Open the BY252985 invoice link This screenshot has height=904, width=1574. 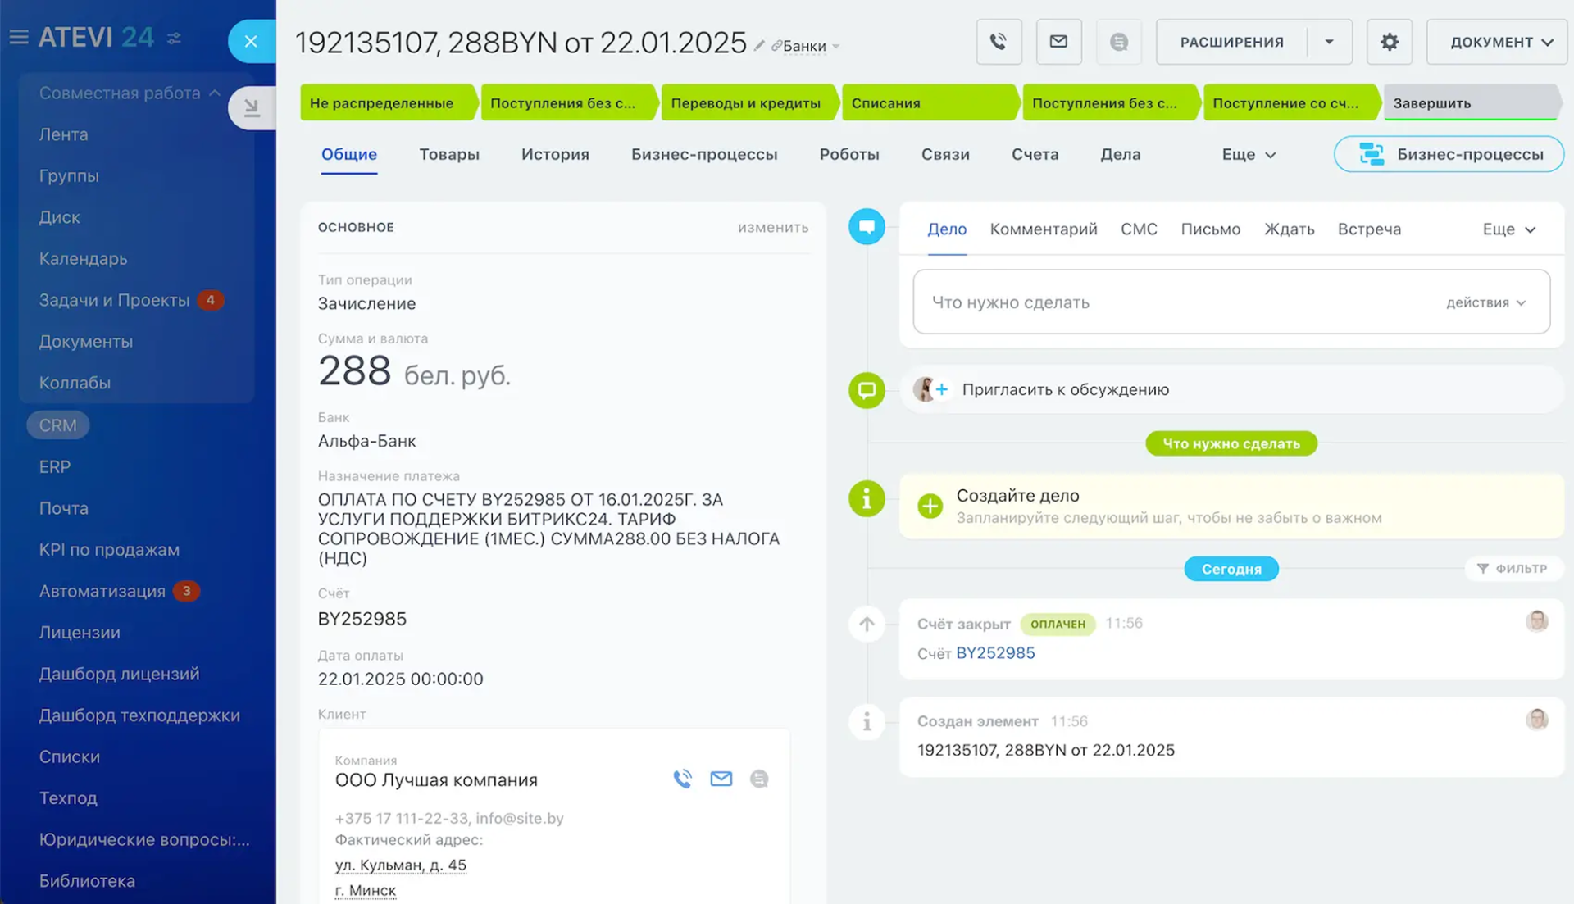pos(995,653)
